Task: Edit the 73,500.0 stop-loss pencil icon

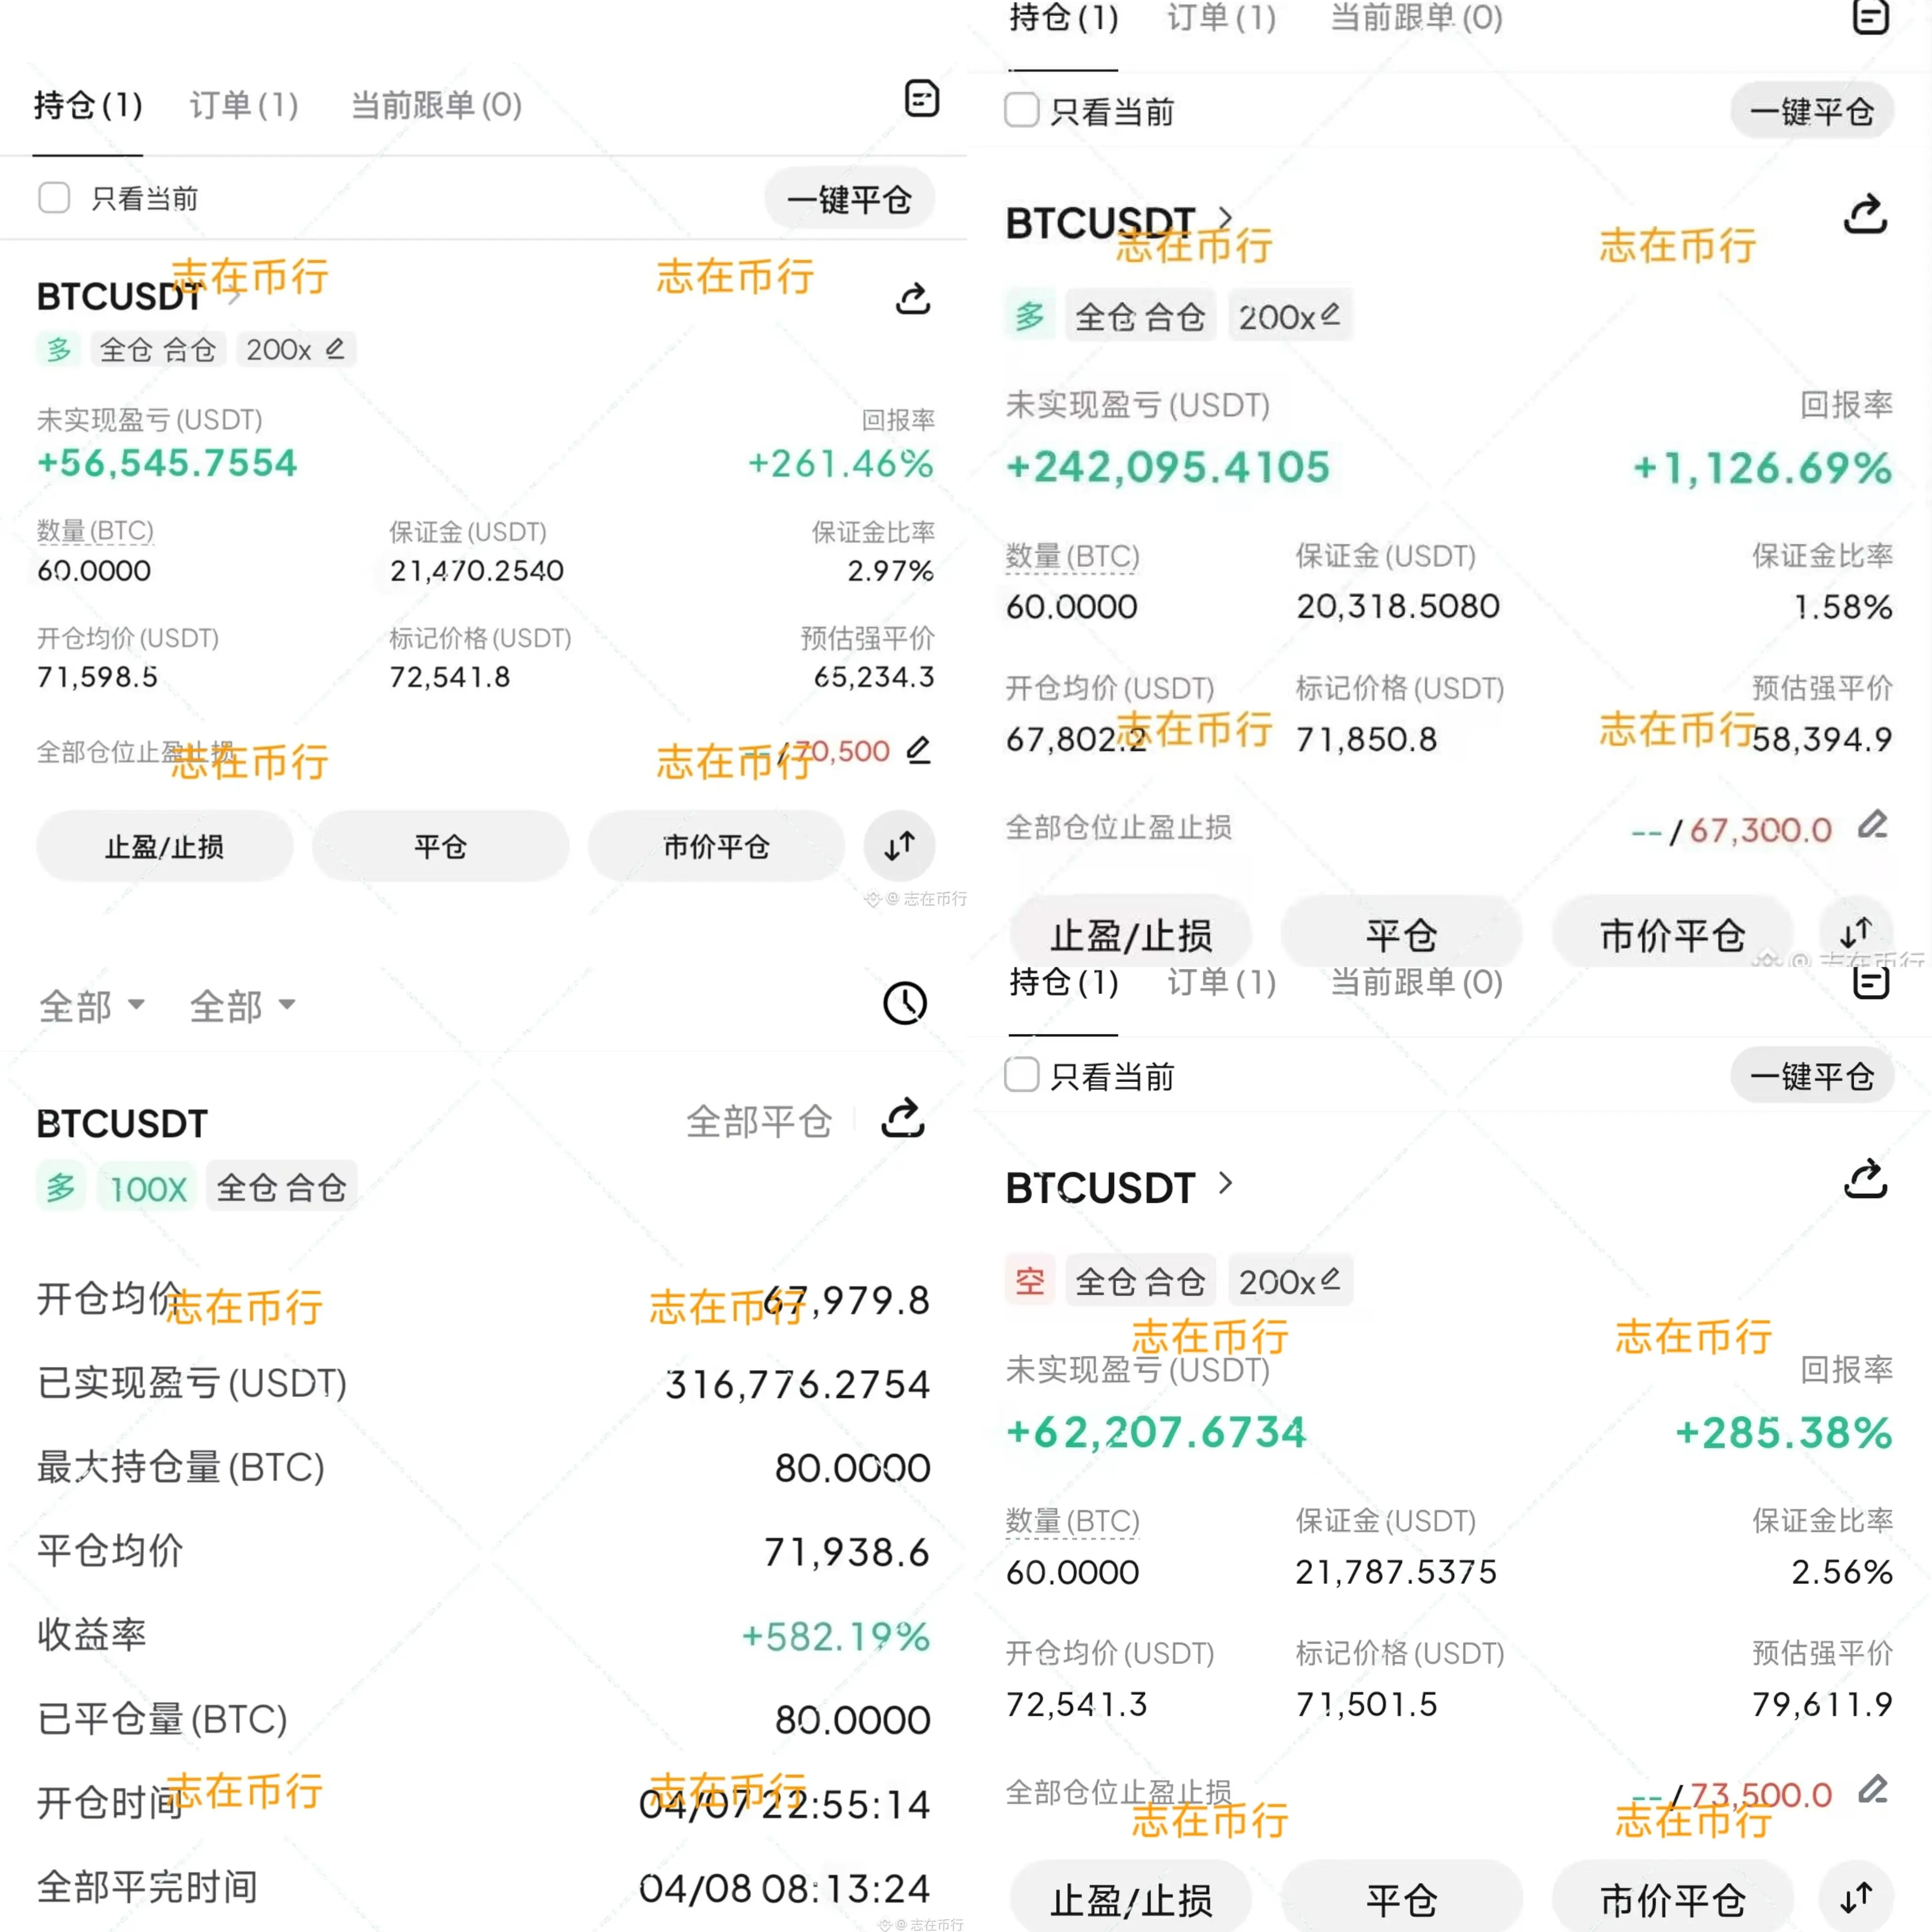Action: (1872, 1790)
